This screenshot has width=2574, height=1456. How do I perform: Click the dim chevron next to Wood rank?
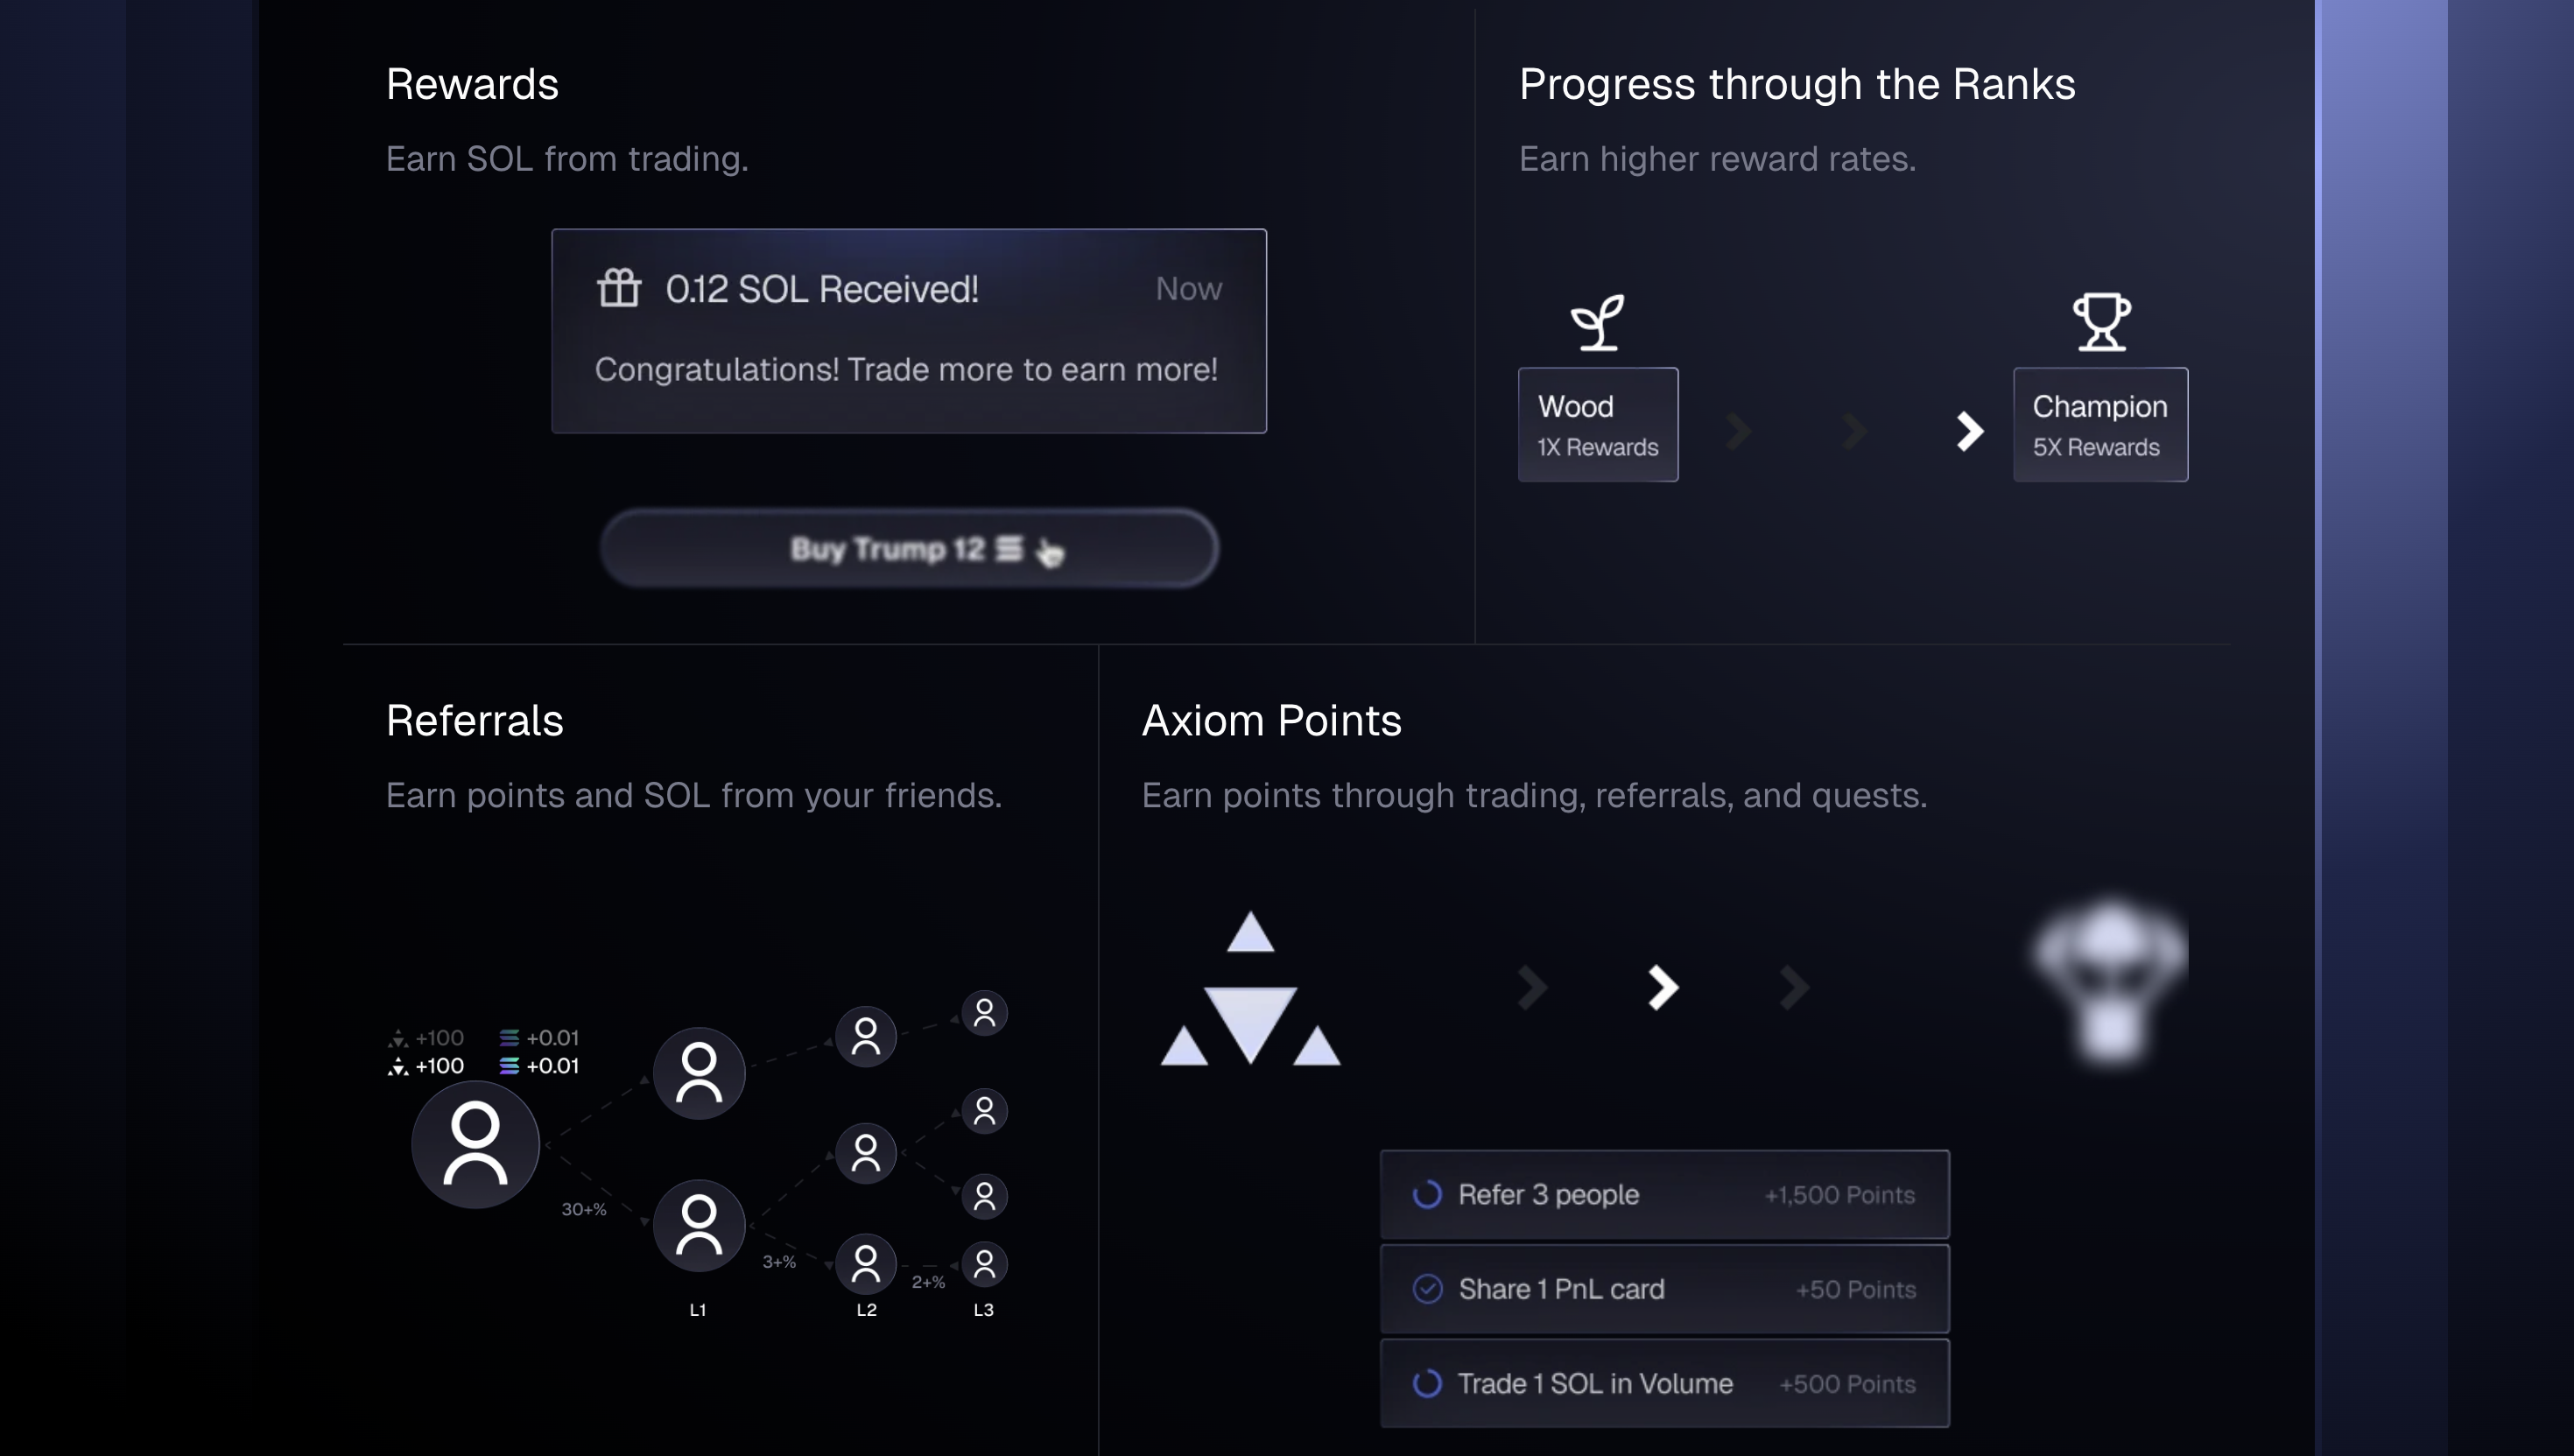click(1738, 431)
